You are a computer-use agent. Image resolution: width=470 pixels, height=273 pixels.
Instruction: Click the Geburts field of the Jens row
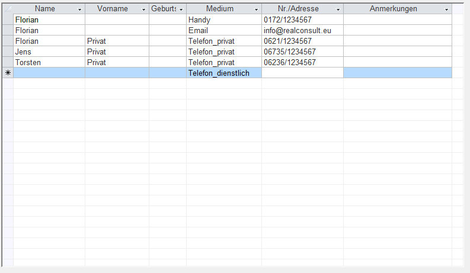[x=168, y=52]
